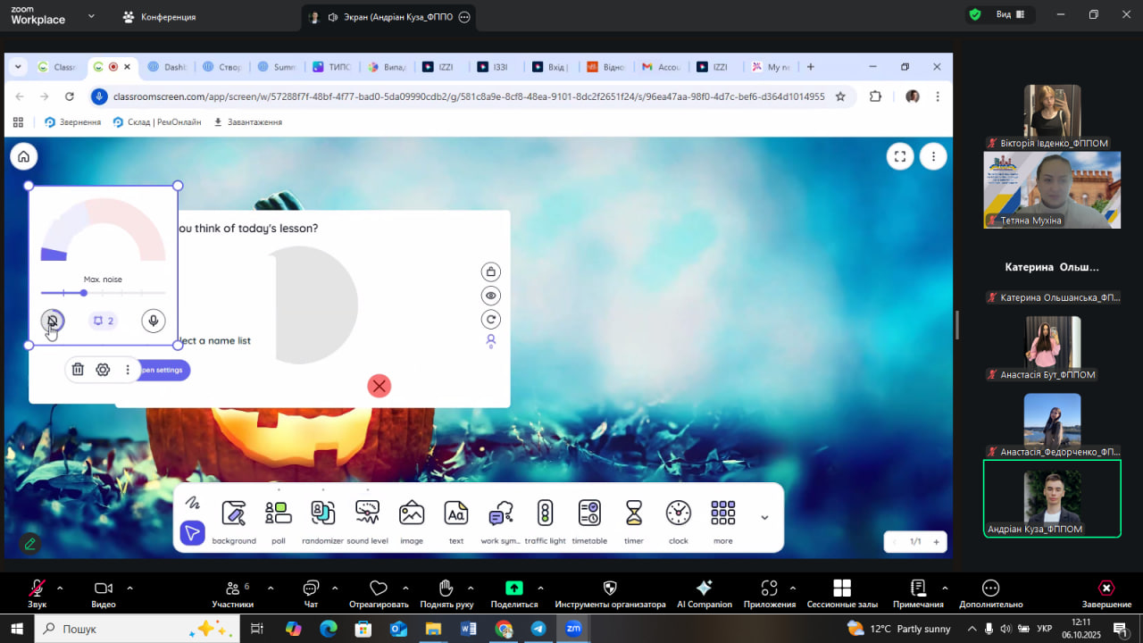Viewport: 1143px width, 643px height.
Task: Expand audio options arrow next to Звук
Action: (60, 588)
